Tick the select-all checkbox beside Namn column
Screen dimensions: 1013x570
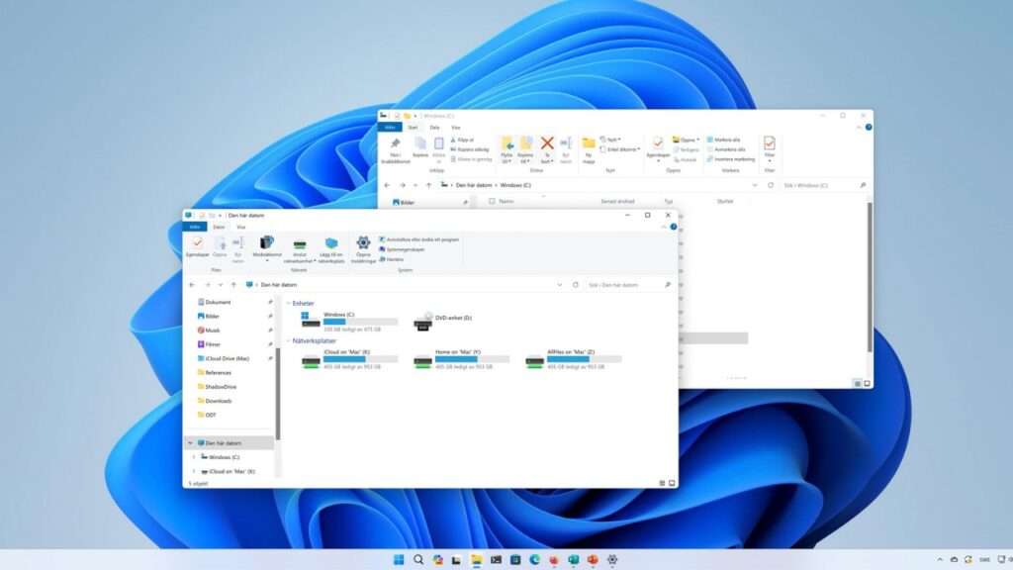(493, 201)
